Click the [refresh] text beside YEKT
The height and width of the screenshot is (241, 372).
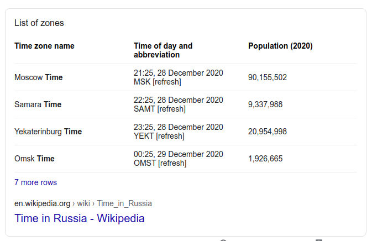(x=170, y=136)
